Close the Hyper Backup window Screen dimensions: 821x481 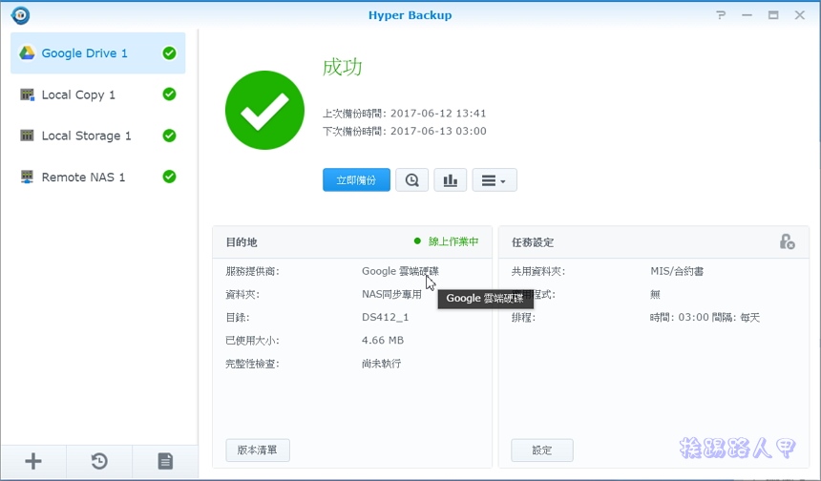pyautogui.click(x=800, y=15)
